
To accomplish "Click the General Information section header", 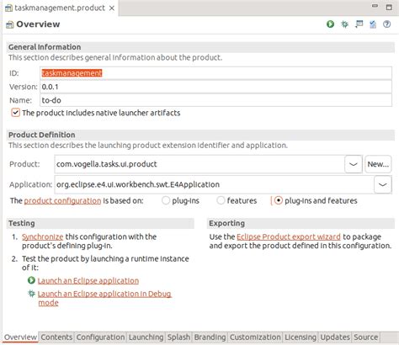I will pyautogui.click(x=200, y=47).
